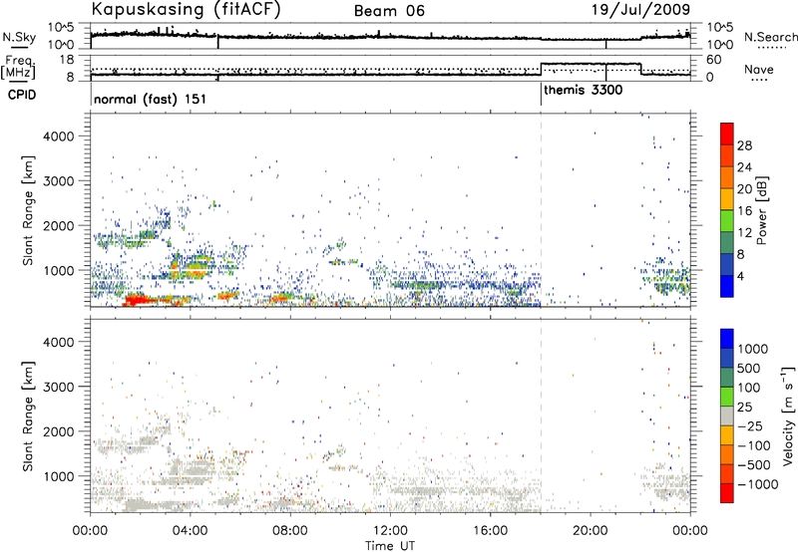
Task: Click the bright blue lowest Power swatch
Action: pos(727,286)
